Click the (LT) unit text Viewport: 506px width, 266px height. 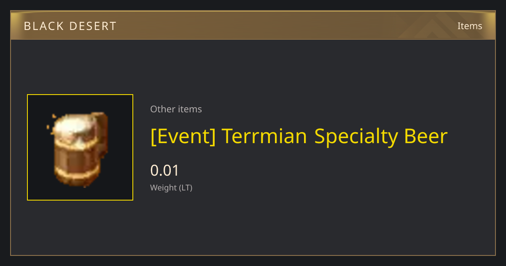coord(186,188)
